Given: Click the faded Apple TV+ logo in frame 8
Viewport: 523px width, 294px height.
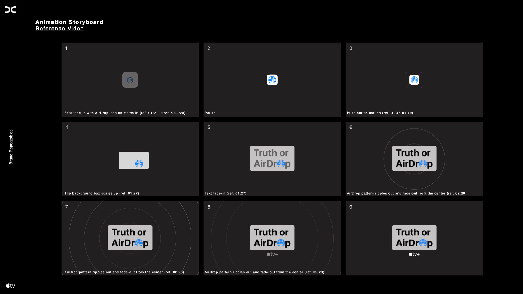Looking at the screenshot, I should [x=272, y=254].
